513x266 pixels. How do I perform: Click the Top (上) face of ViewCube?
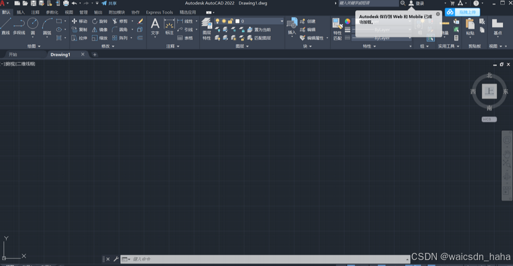[x=489, y=91]
